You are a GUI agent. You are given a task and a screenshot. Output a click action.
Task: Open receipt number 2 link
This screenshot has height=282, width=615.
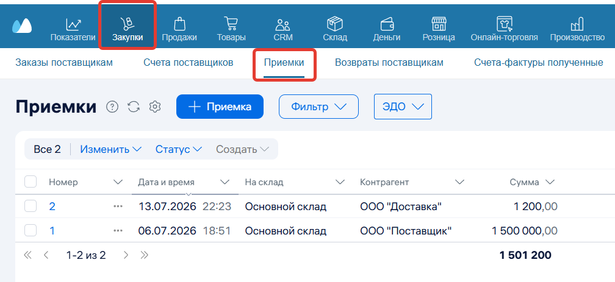pyautogui.click(x=52, y=206)
